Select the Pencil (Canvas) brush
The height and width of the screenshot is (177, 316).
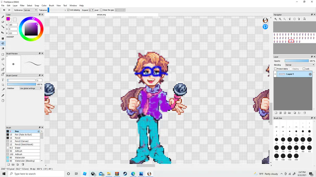[23, 141]
